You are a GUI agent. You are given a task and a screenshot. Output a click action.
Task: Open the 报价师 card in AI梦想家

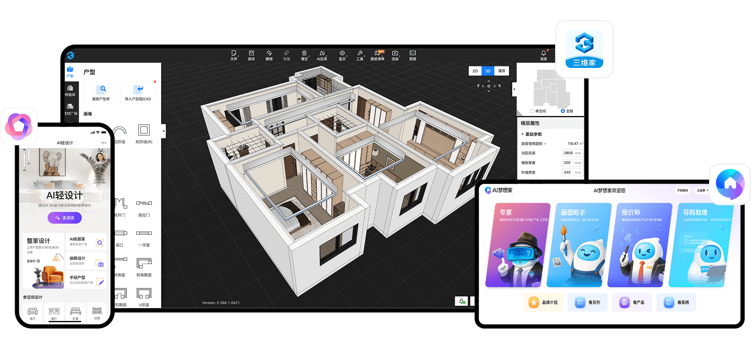point(639,245)
